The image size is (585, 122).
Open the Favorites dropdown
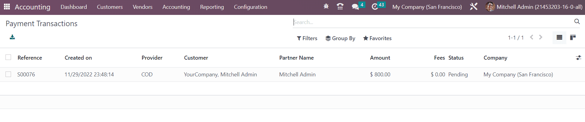pyautogui.click(x=377, y=38)
